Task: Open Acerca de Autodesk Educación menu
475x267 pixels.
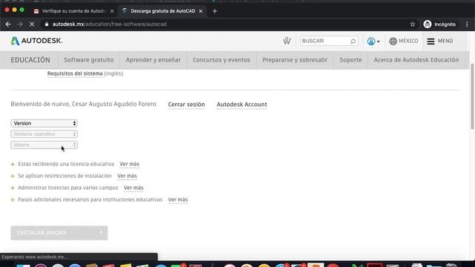Action: pos(416,60)
